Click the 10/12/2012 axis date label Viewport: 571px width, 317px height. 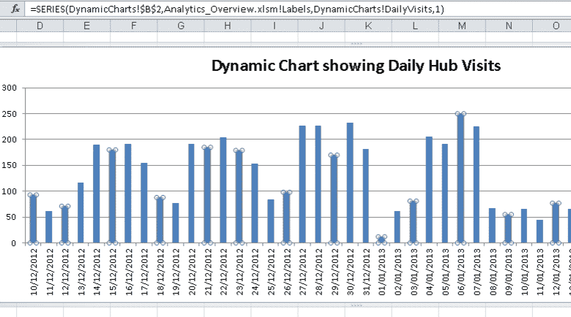coord(34,270)
